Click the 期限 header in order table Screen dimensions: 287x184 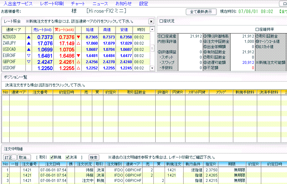pyautogui.click(x=232, y=164)
